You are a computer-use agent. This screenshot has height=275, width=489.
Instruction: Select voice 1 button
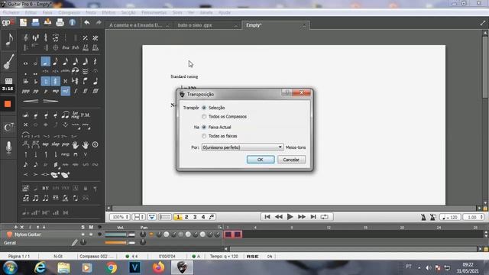click(178, 217)
